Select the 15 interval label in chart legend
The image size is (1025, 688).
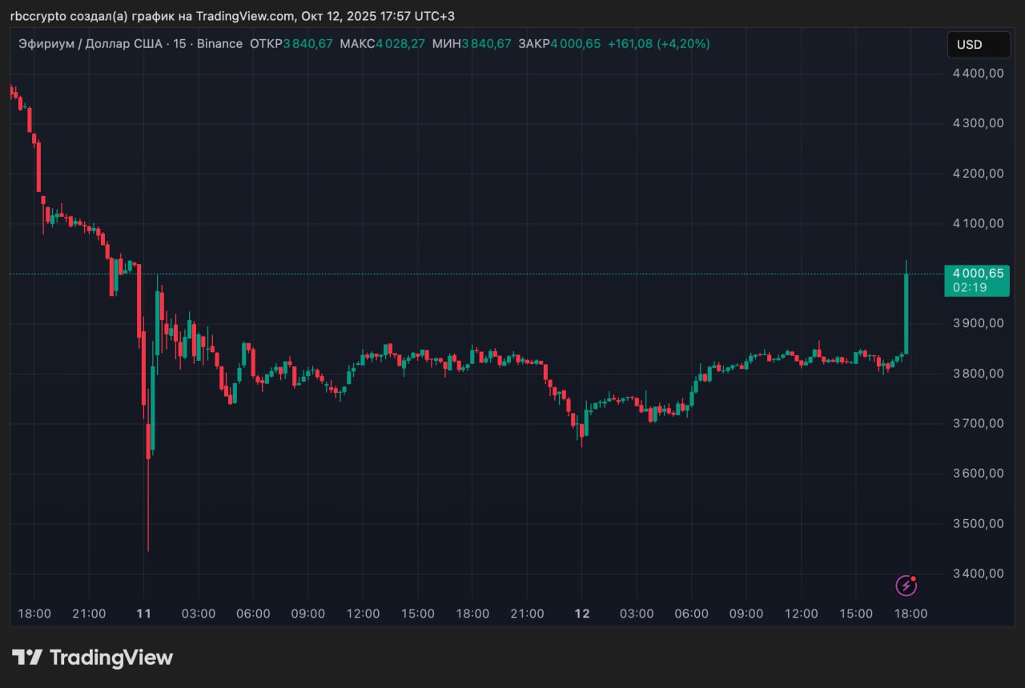coord(179,44)
